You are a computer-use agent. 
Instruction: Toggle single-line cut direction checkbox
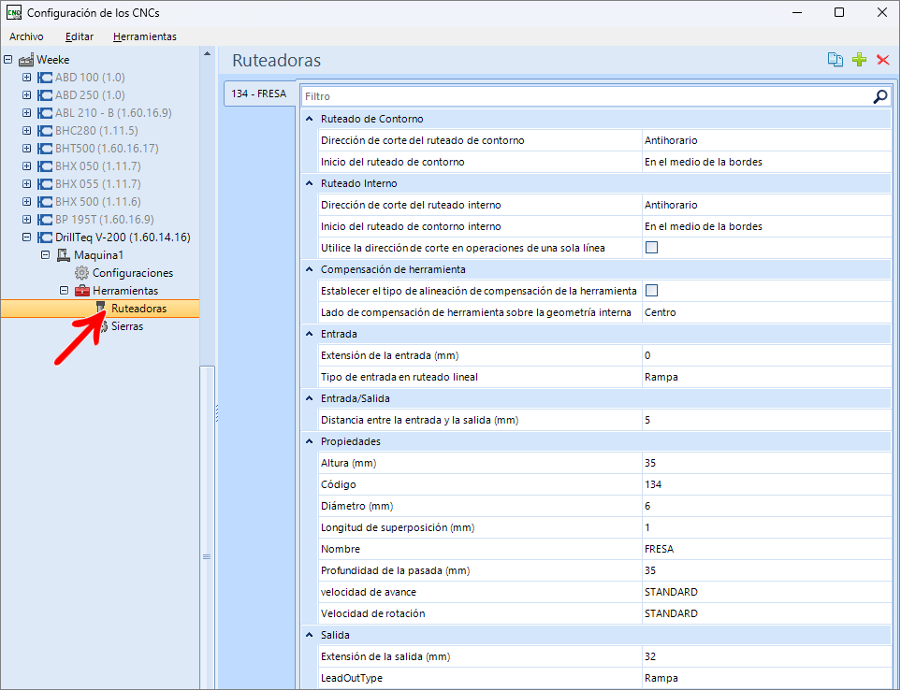pos(651,248)
